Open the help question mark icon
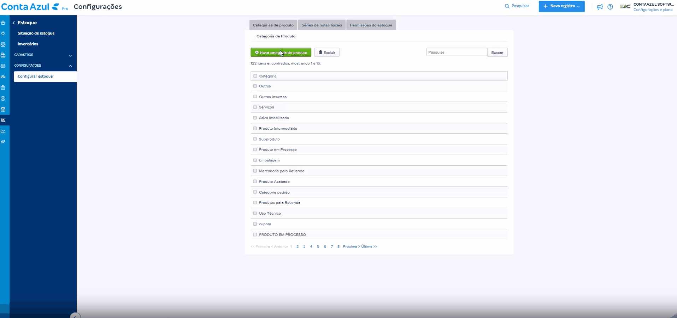677x318 pixels. click(x=610, y=7)
